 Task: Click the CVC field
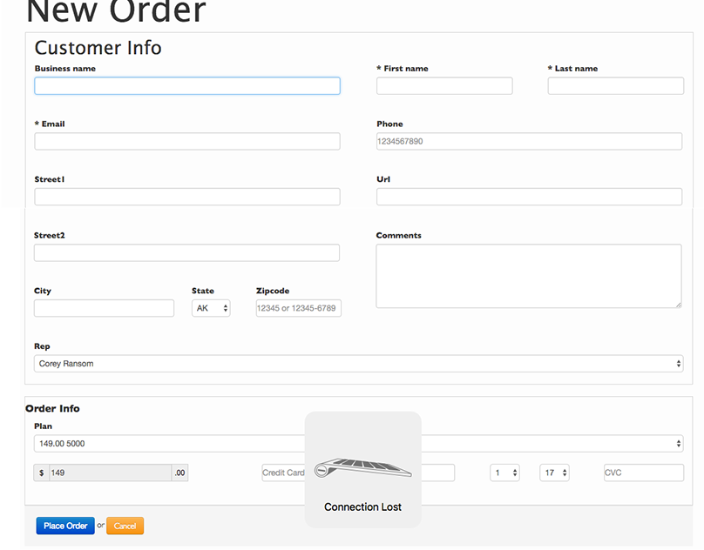(x=643, y=473)
